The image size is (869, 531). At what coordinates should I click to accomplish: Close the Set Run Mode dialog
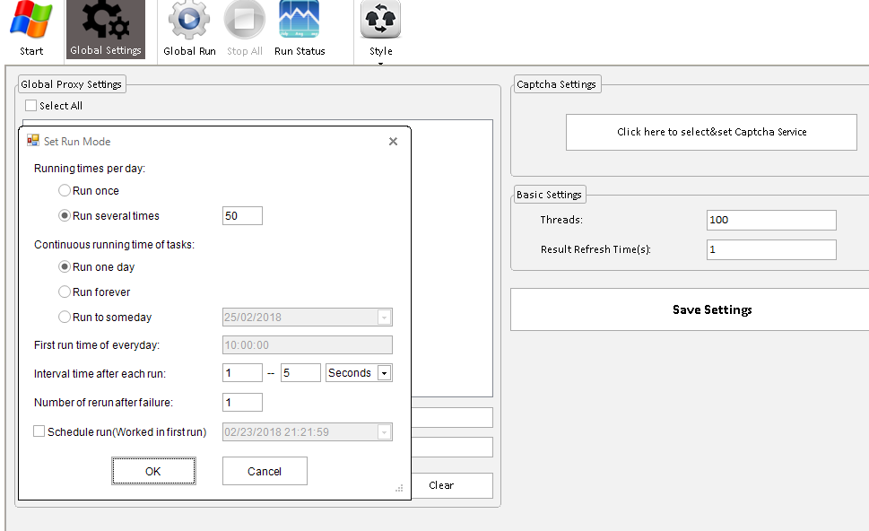[393, 141]
